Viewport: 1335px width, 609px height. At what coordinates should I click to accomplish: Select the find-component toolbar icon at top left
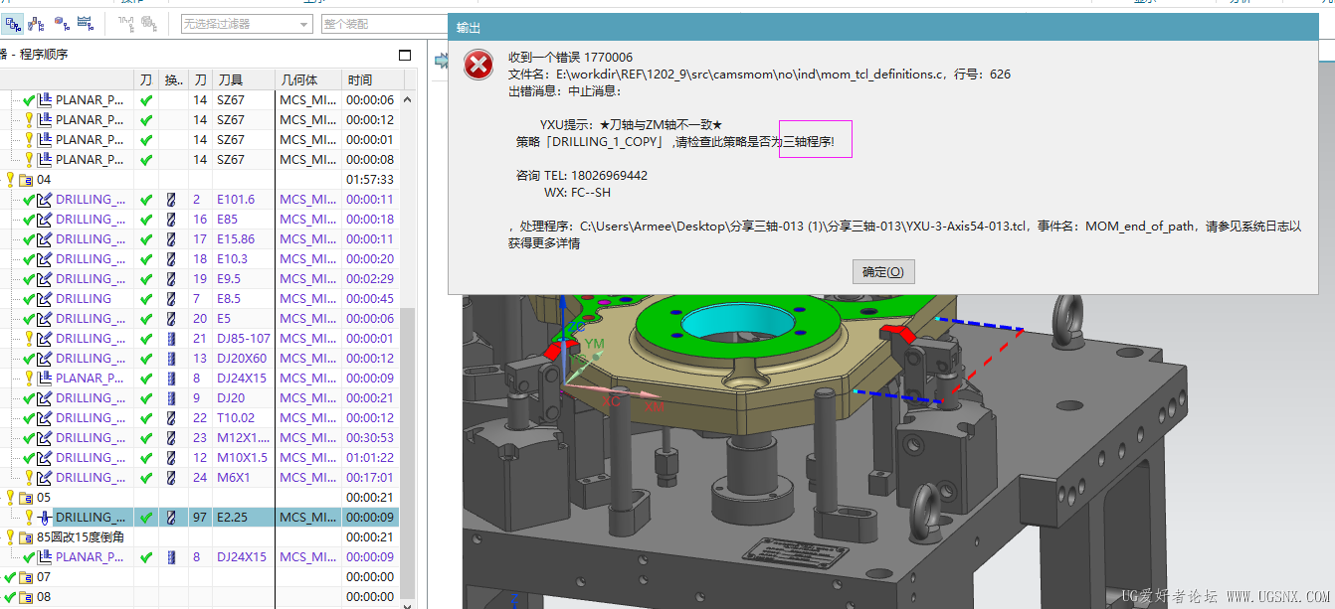tap(14, 23)
